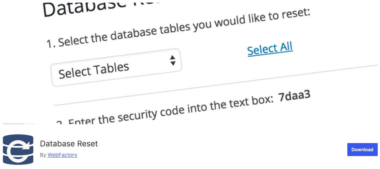The height and width of the screenshot is (169, 380).
Task: Click the blue Download button
Action: click(x=362, y=150)
